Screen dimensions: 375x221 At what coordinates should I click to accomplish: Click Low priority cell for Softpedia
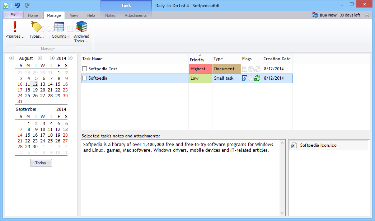[200, 78]
